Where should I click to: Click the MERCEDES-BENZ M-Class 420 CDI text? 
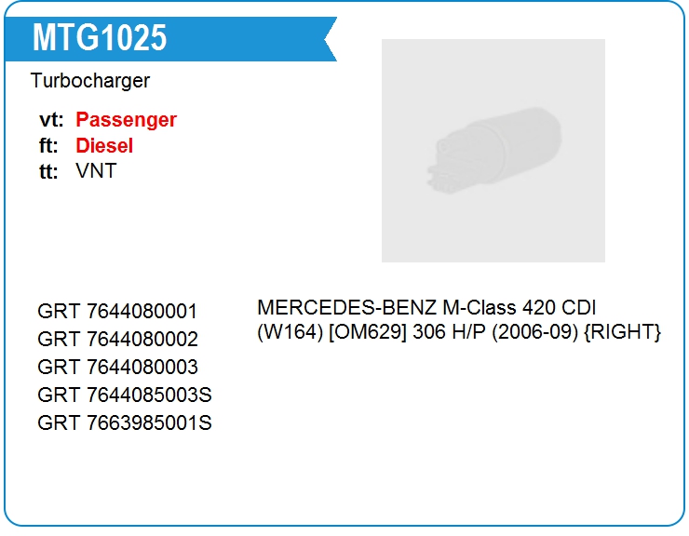426,307
